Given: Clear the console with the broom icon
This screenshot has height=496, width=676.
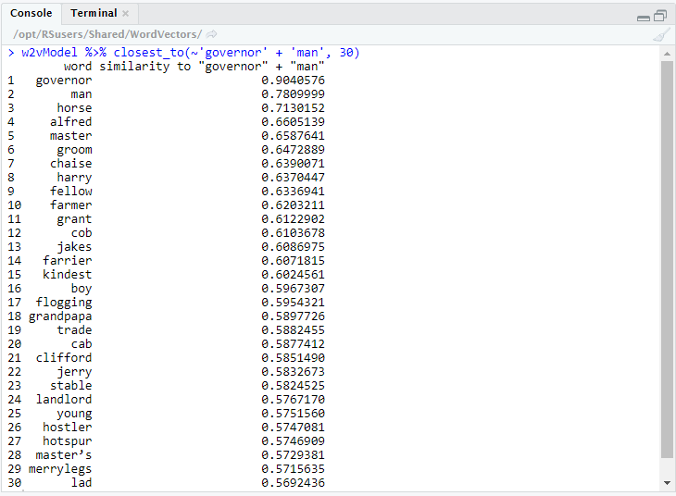Looking at the screenshot, I should coord(660,34).
